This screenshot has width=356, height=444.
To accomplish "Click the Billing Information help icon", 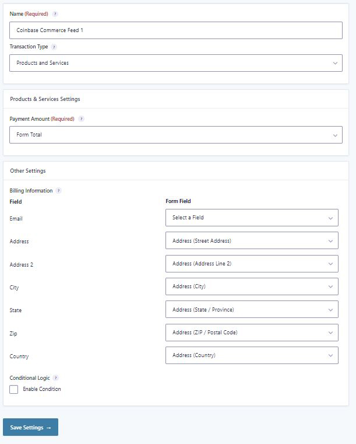I will point(58,191).
